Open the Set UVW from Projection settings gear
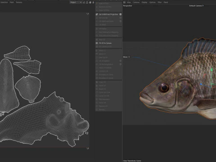Image resolution: width=216 pixels, height=162 pixels. (121, 14)
